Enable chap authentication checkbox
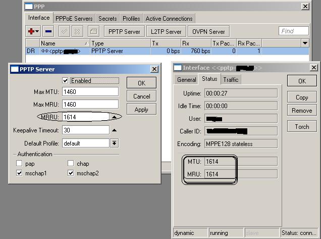The height and width of the screenshot is (239, 321). coord(71,163)
